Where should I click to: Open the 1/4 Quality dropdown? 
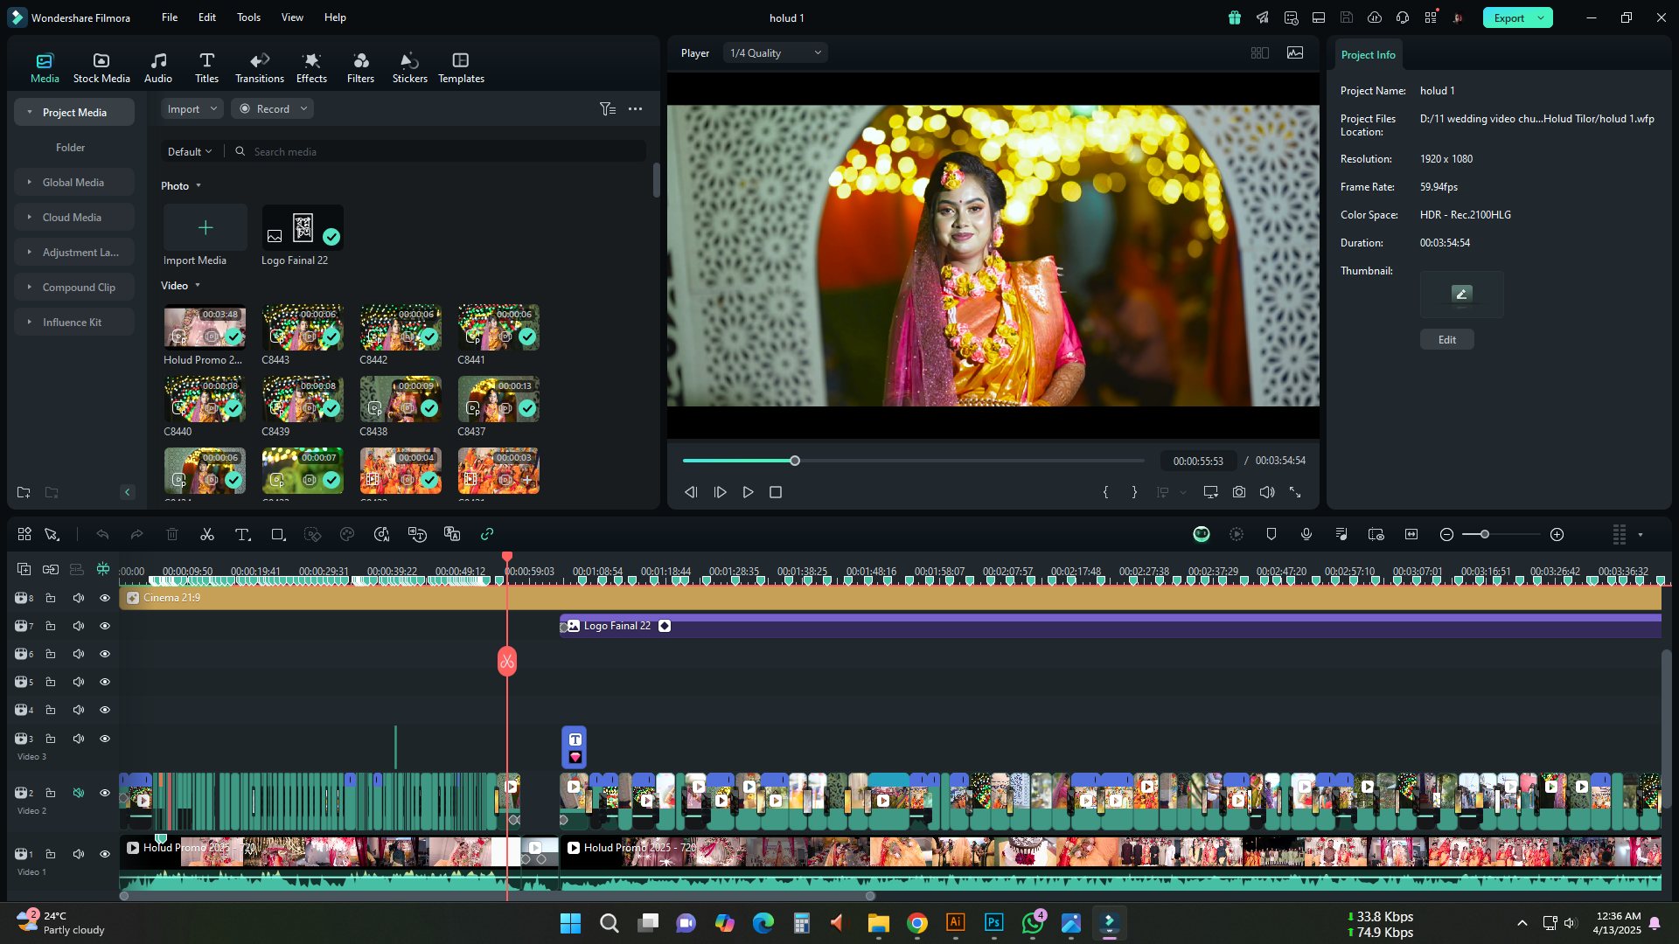click(775, 53)
